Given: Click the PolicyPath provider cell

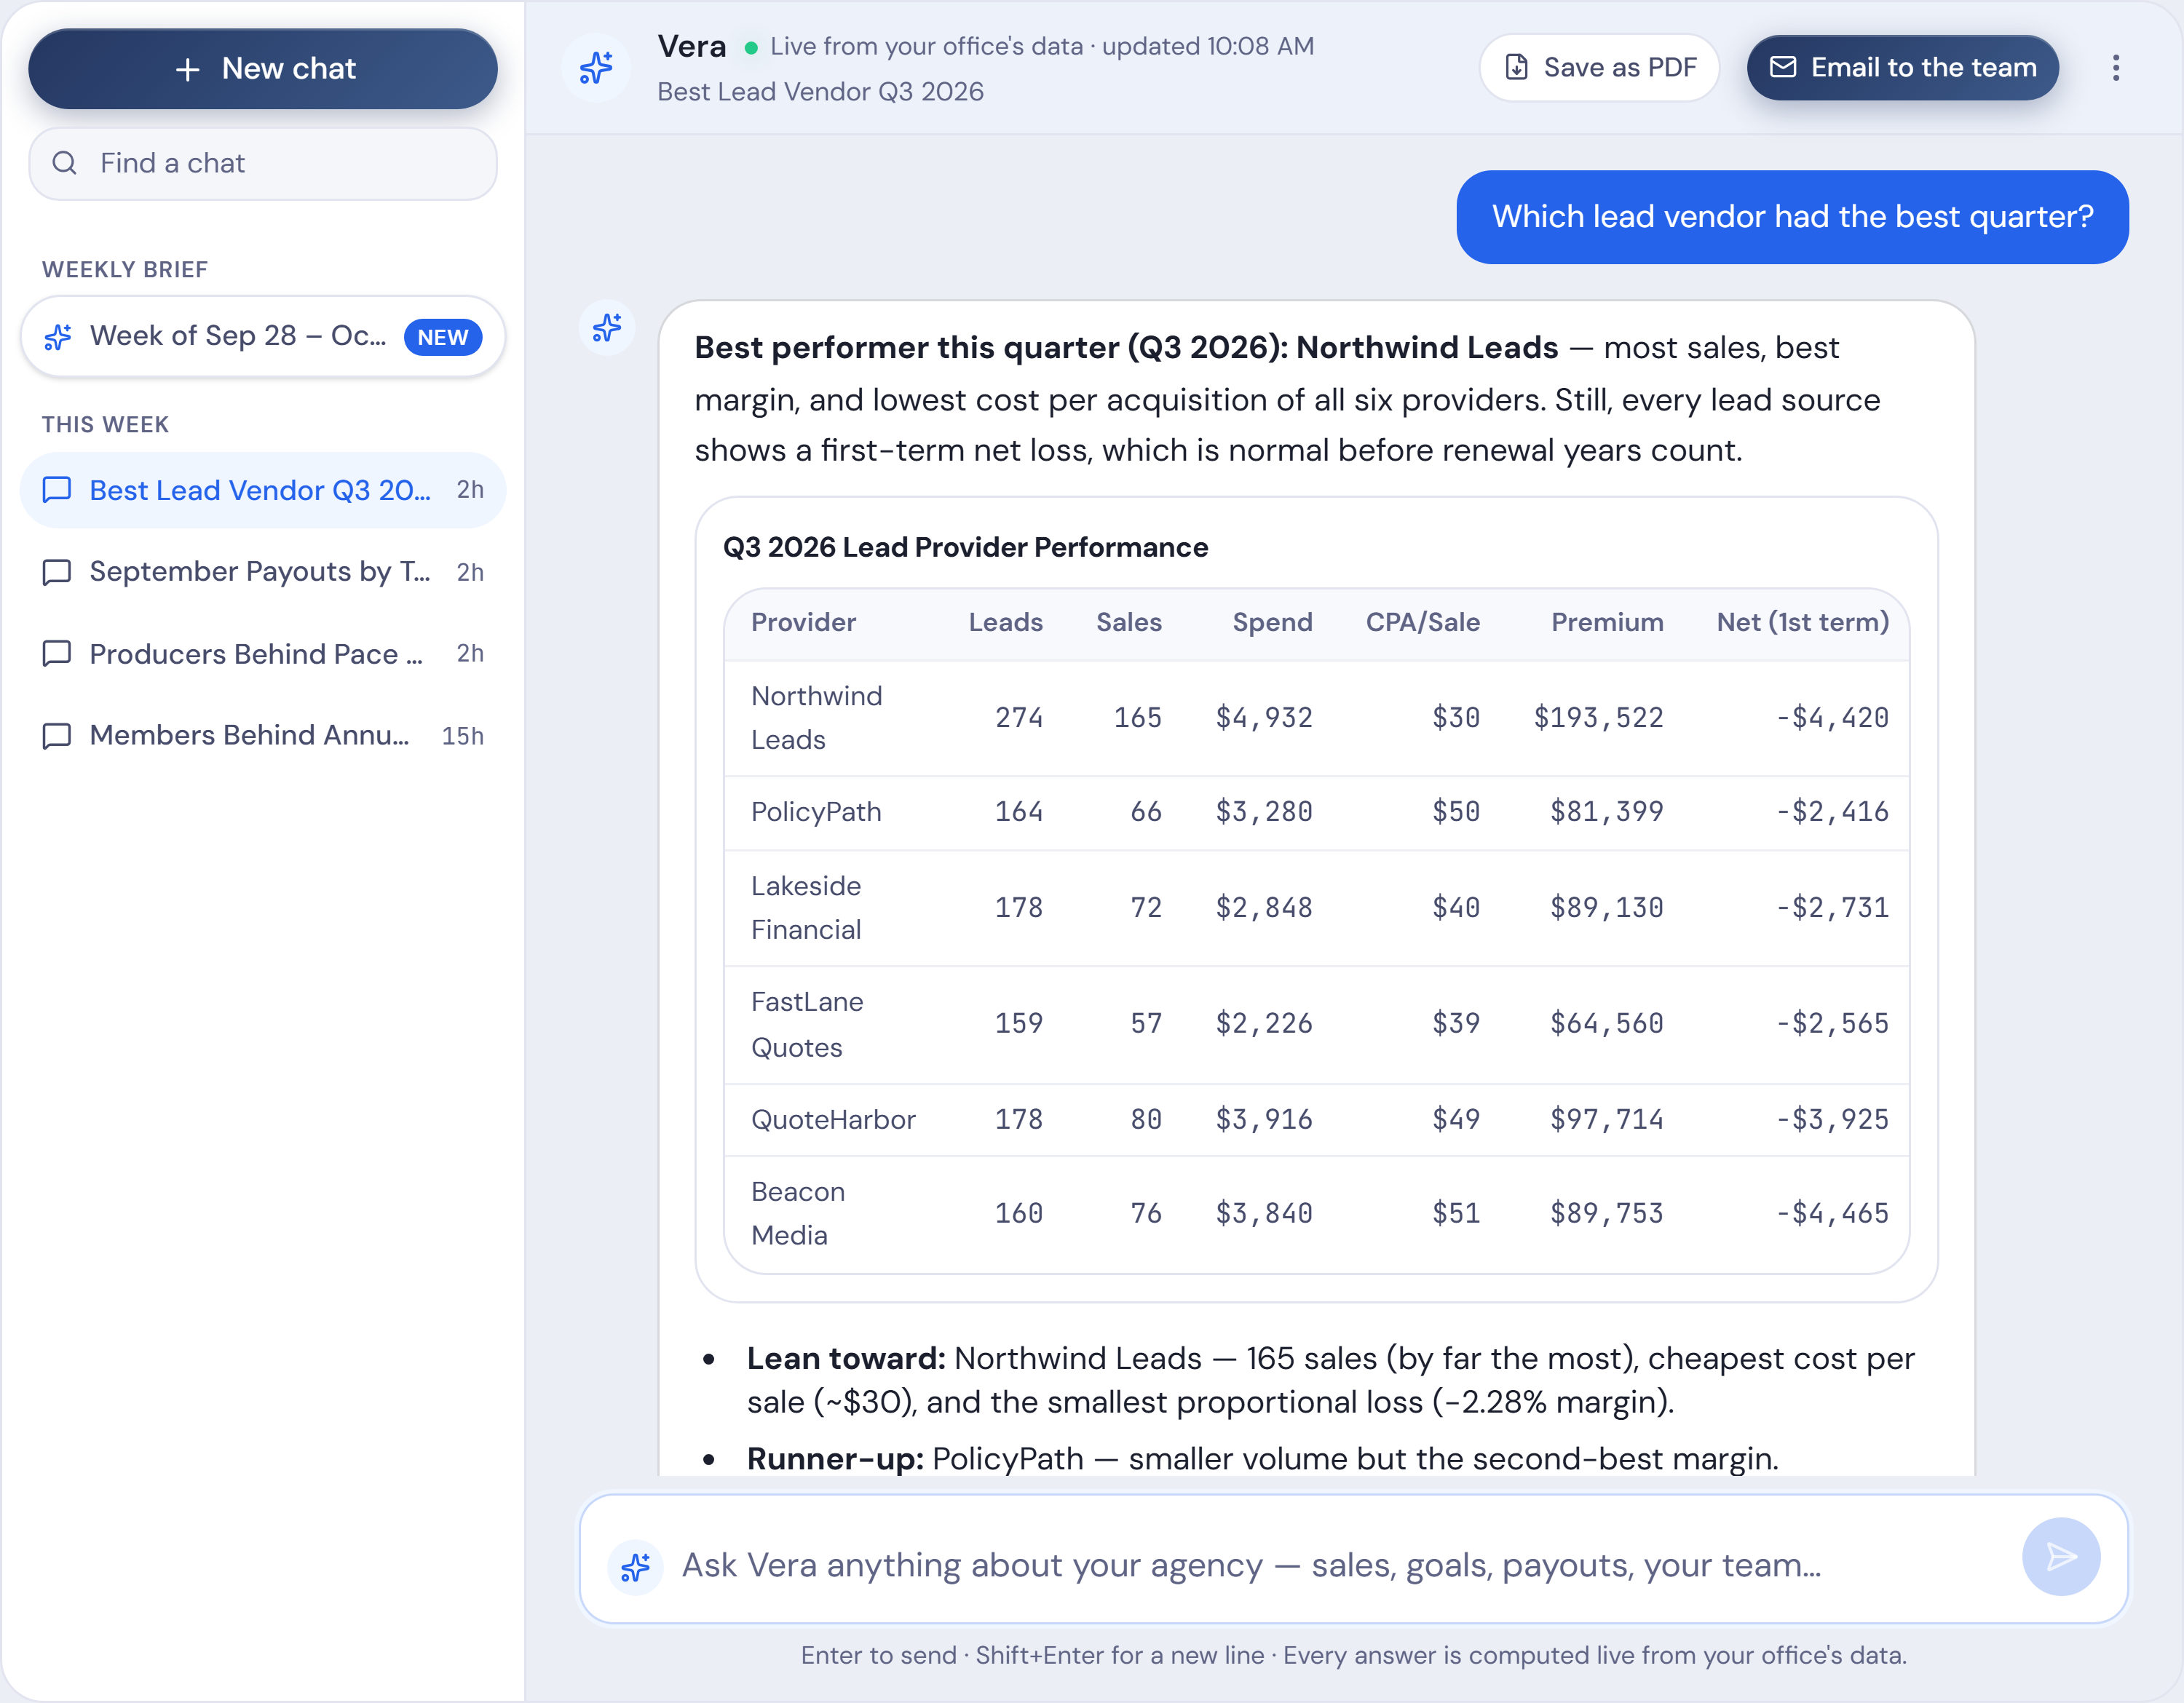Looking at the screenshot, I should point(816,811).
